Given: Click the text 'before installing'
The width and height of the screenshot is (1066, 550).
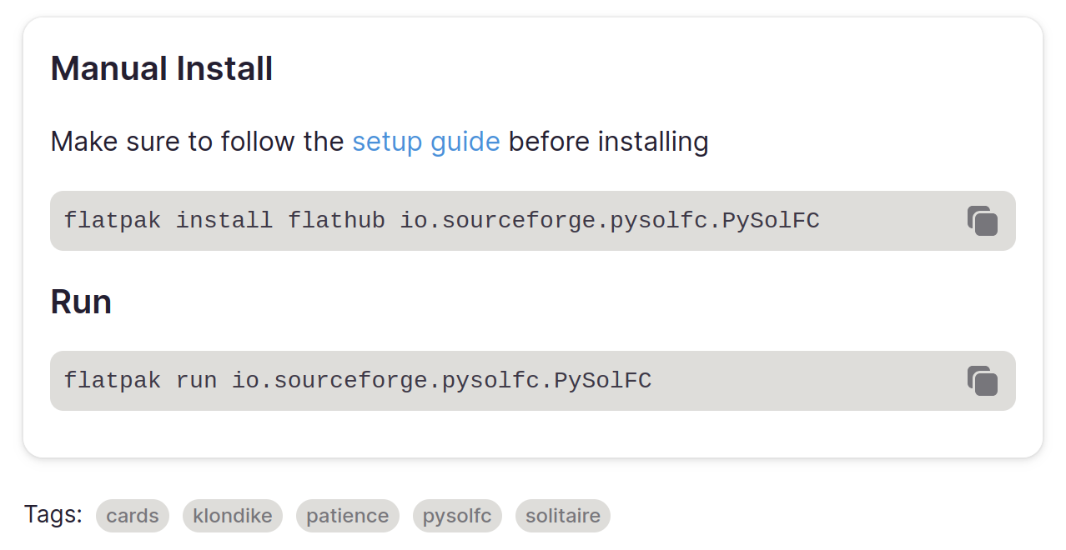Looking at the screenshot, I should (609, 142).
